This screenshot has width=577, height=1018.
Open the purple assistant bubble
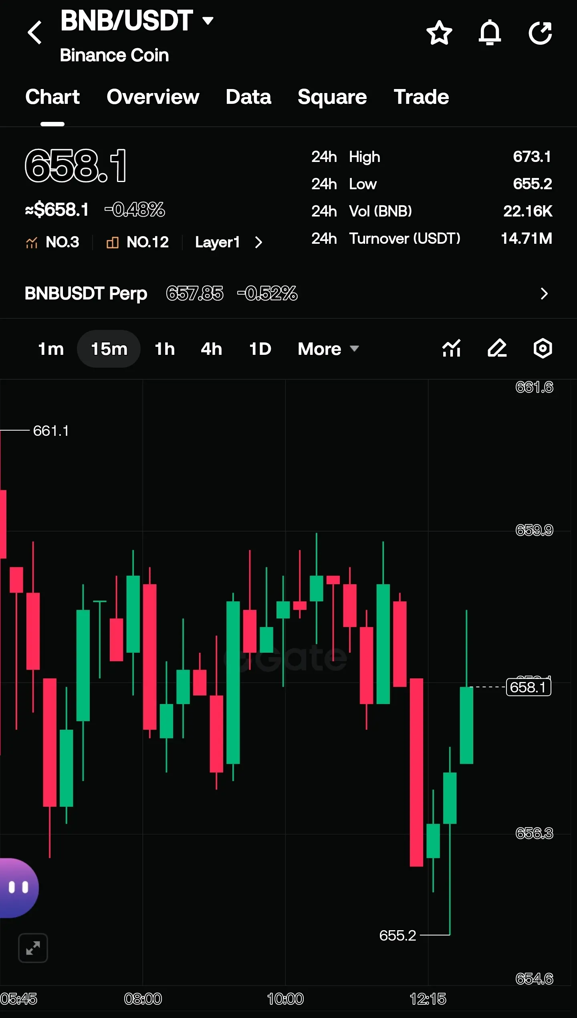coord(19,888)
